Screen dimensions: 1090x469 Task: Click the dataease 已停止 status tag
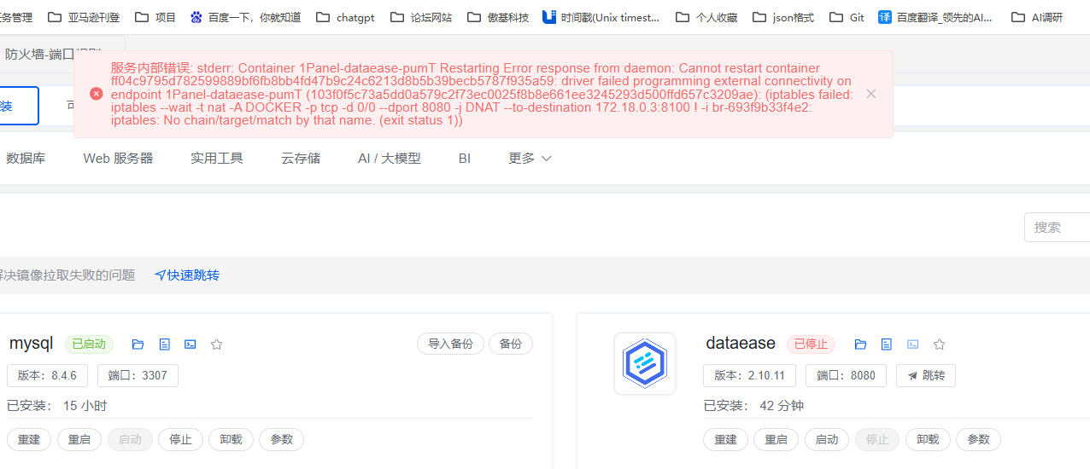[x=811, y=345]
